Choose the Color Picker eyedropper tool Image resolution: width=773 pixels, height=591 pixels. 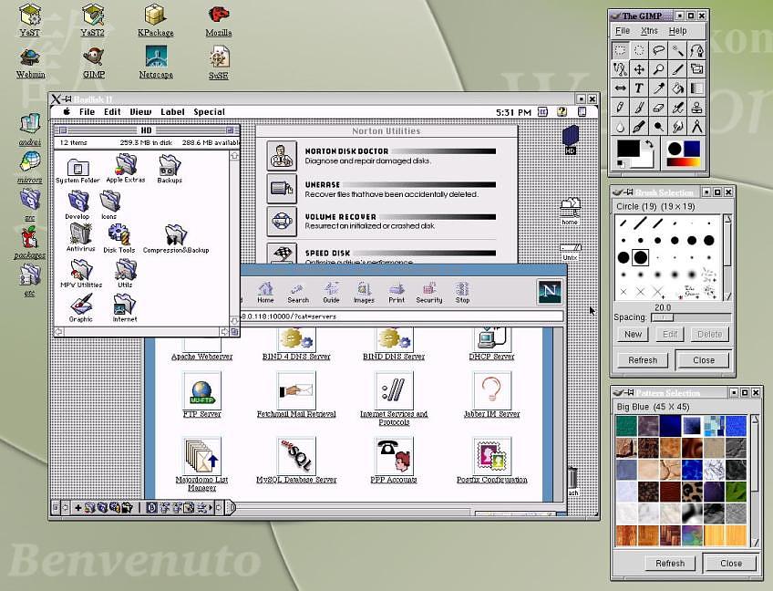pos(658,88)
